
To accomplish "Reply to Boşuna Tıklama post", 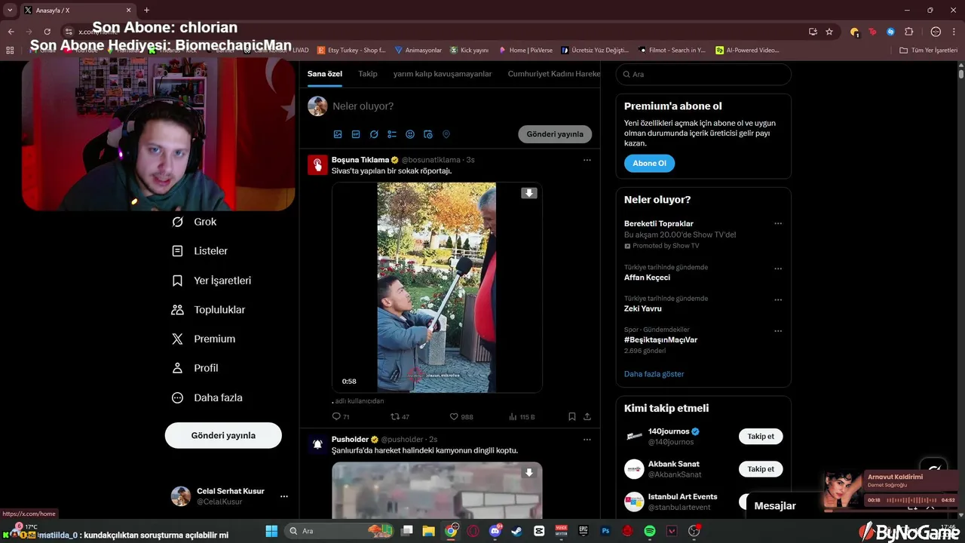I will click(x=341, y=416).
